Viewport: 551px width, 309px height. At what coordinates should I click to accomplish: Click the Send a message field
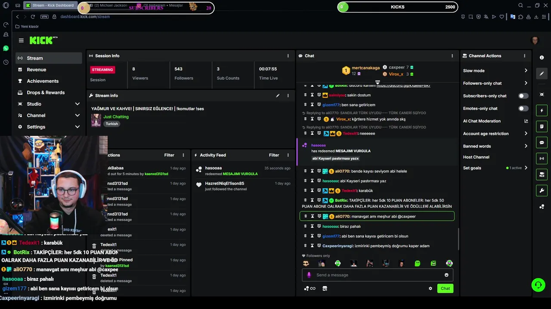pos(378,275)
